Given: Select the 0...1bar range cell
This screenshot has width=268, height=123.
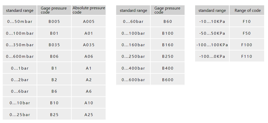Looking at the screenshot, I should 20,68.
